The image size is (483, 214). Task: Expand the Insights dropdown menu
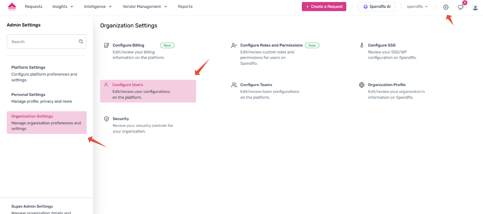pos(63,6)
